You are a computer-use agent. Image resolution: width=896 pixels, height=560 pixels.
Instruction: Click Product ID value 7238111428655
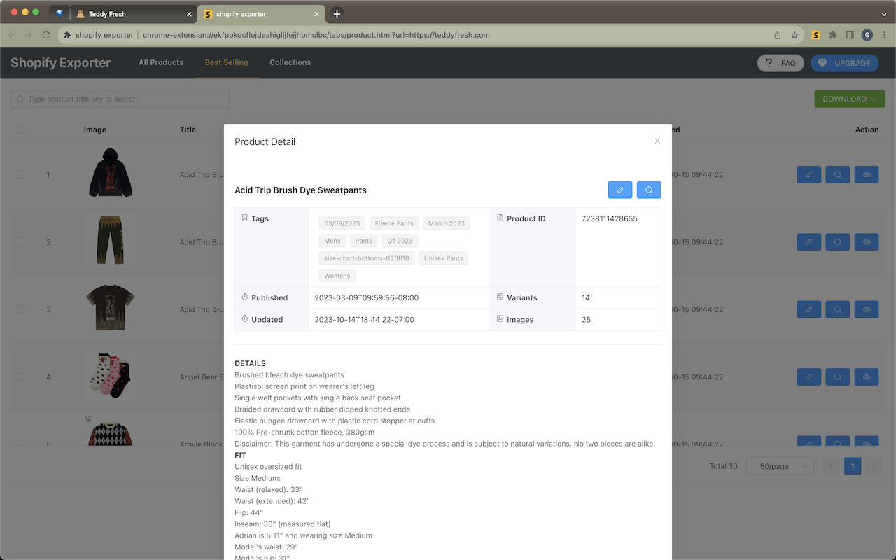[x=610, y=218]
